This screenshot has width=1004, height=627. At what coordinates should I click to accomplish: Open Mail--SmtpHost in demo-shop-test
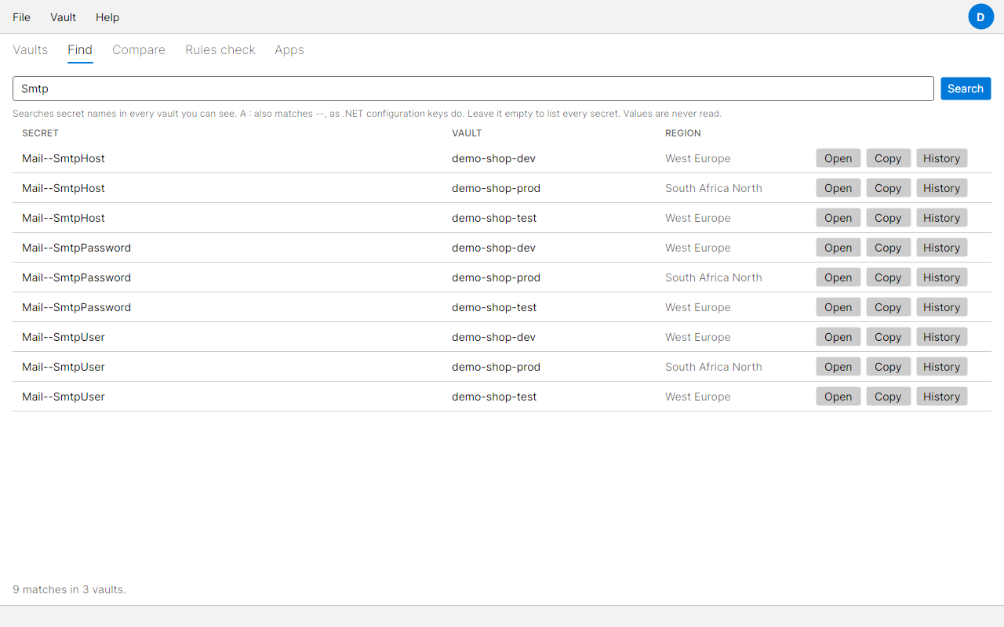point(838,218)
